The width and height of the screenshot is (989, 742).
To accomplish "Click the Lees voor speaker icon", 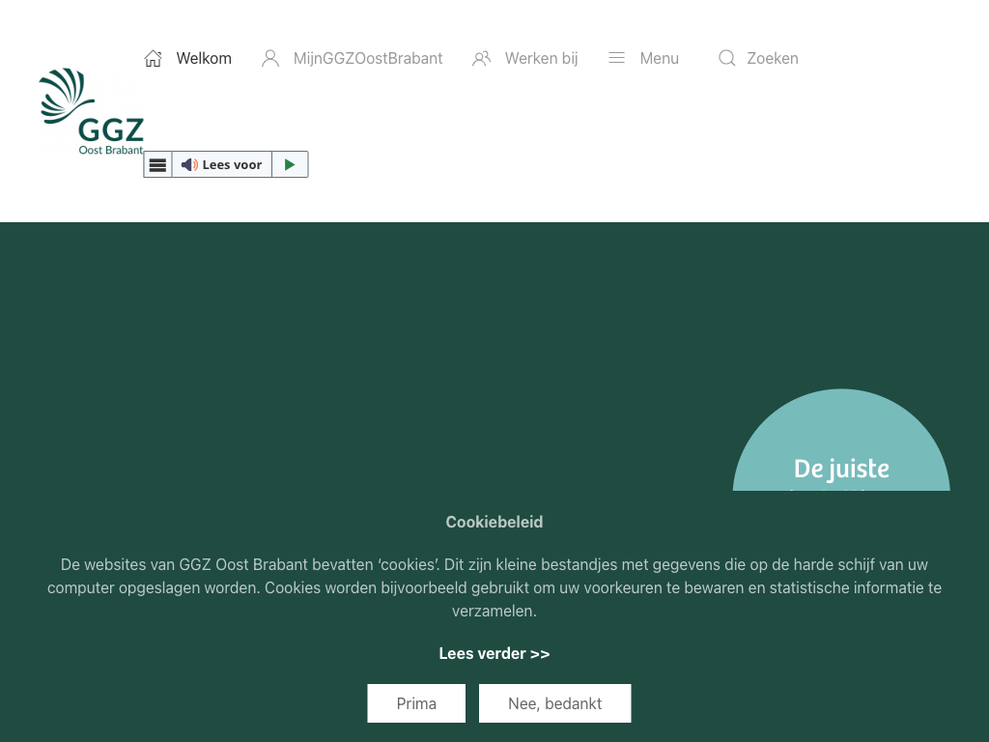I will click(x=189, y=165).
